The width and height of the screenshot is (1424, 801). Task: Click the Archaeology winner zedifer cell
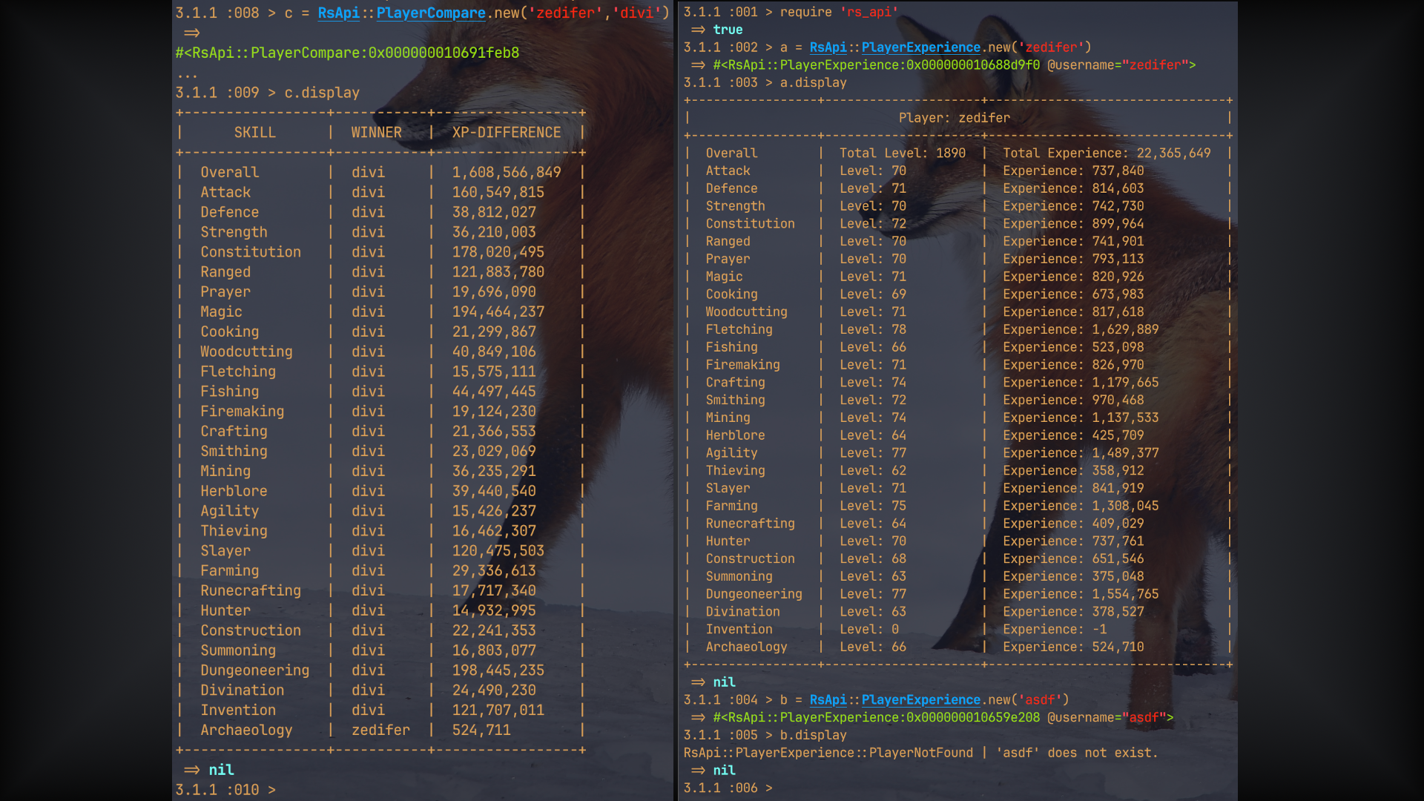pos(380,731)
